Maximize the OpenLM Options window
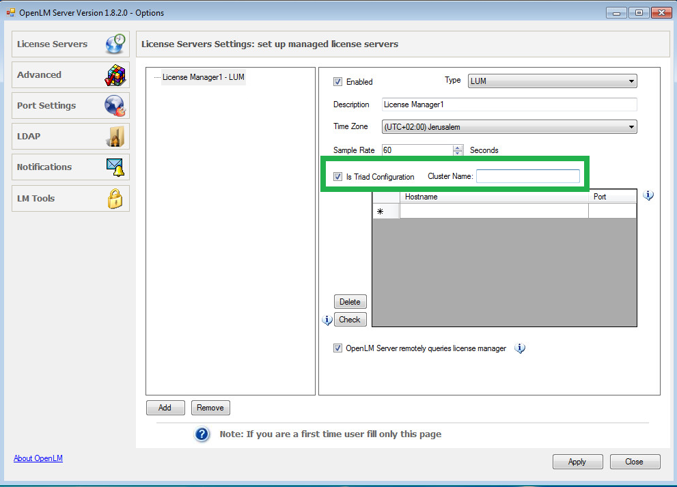Screen dimensions: 677x487 coord(639,13)
